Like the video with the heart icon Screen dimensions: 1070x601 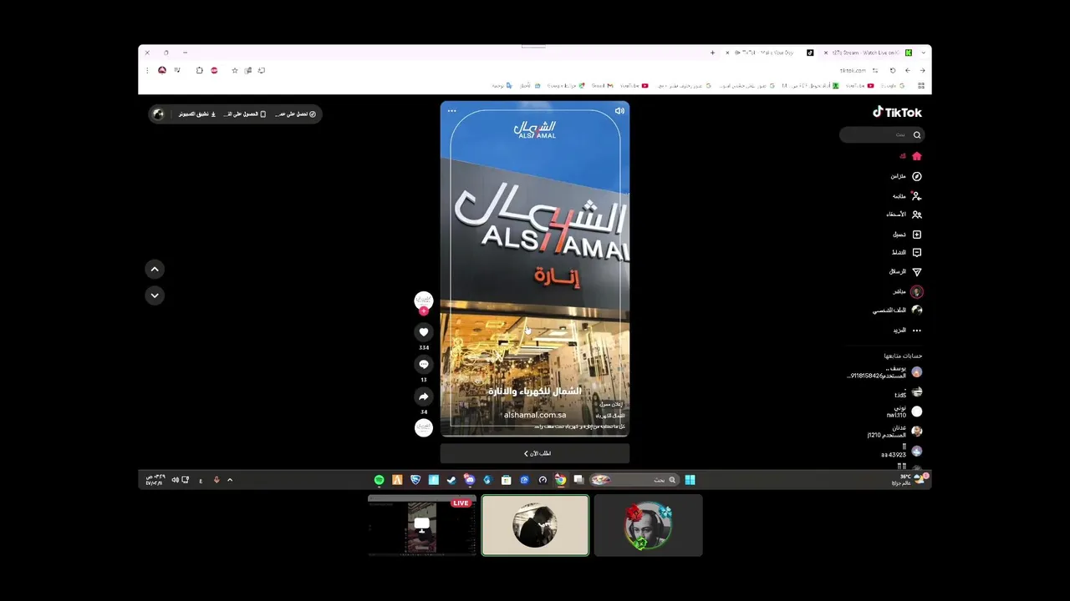coord(424,332)
